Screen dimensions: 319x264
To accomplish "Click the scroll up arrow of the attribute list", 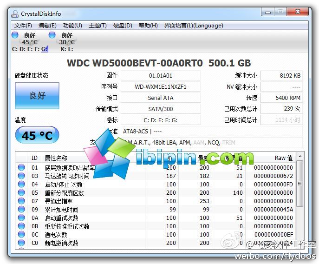I will tap(299, 157).
